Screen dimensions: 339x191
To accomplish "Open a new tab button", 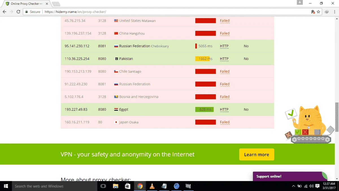I will pos(56,4).
